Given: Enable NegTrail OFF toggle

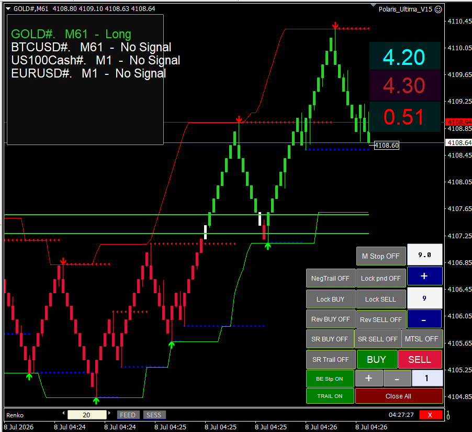Looking at the screenshot, I should [331, 279].
